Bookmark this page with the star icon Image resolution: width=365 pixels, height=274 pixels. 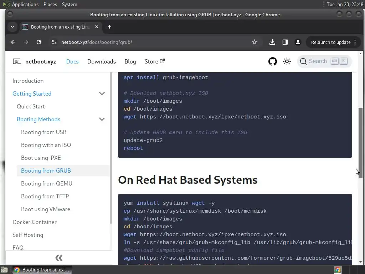pyautogui.click(x=255, y=42)
